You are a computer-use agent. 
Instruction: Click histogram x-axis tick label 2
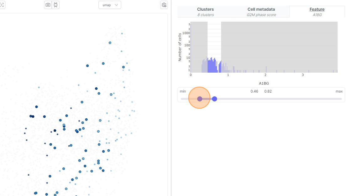click(x=265, y=75)
